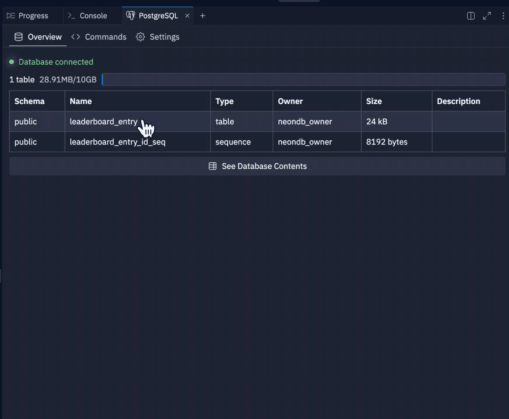509x419 pixels.
Task: Click the PostgreSQL elephant icon in tab
Action: coord(130,16)
